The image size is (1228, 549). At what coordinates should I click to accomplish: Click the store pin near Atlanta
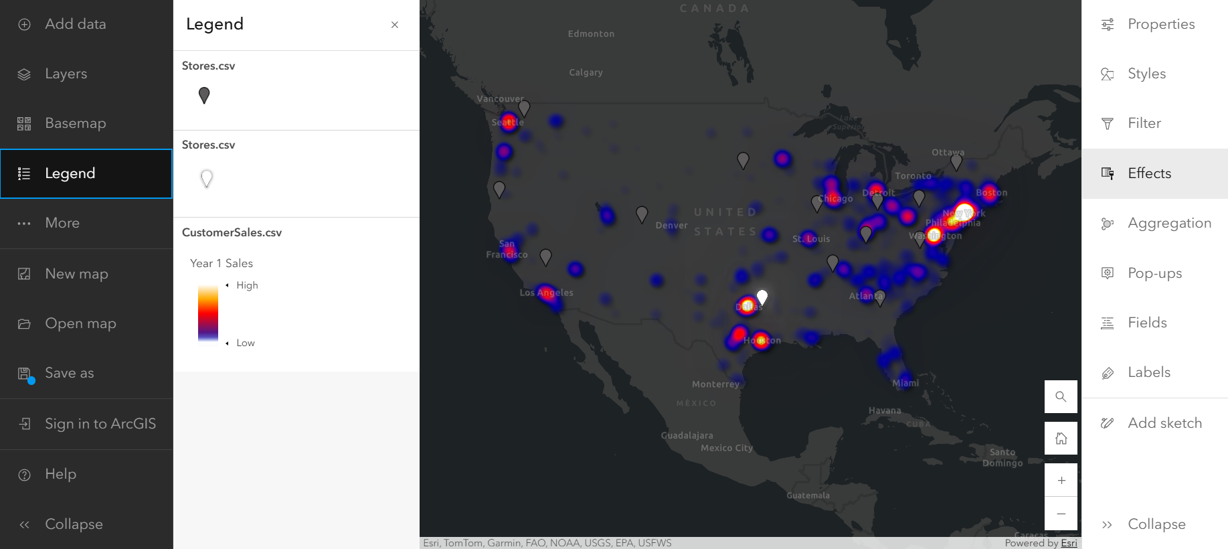[880, 299]
